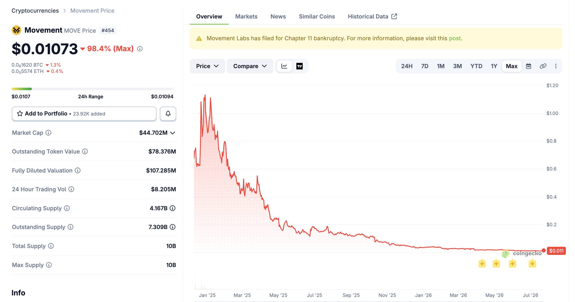Select the 24H chart range
Screen dimensions: 575x302
[407, 66]
